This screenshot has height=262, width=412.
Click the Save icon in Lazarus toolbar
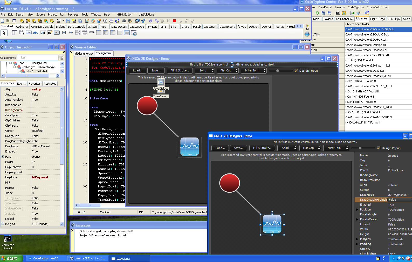pos(68,21)
